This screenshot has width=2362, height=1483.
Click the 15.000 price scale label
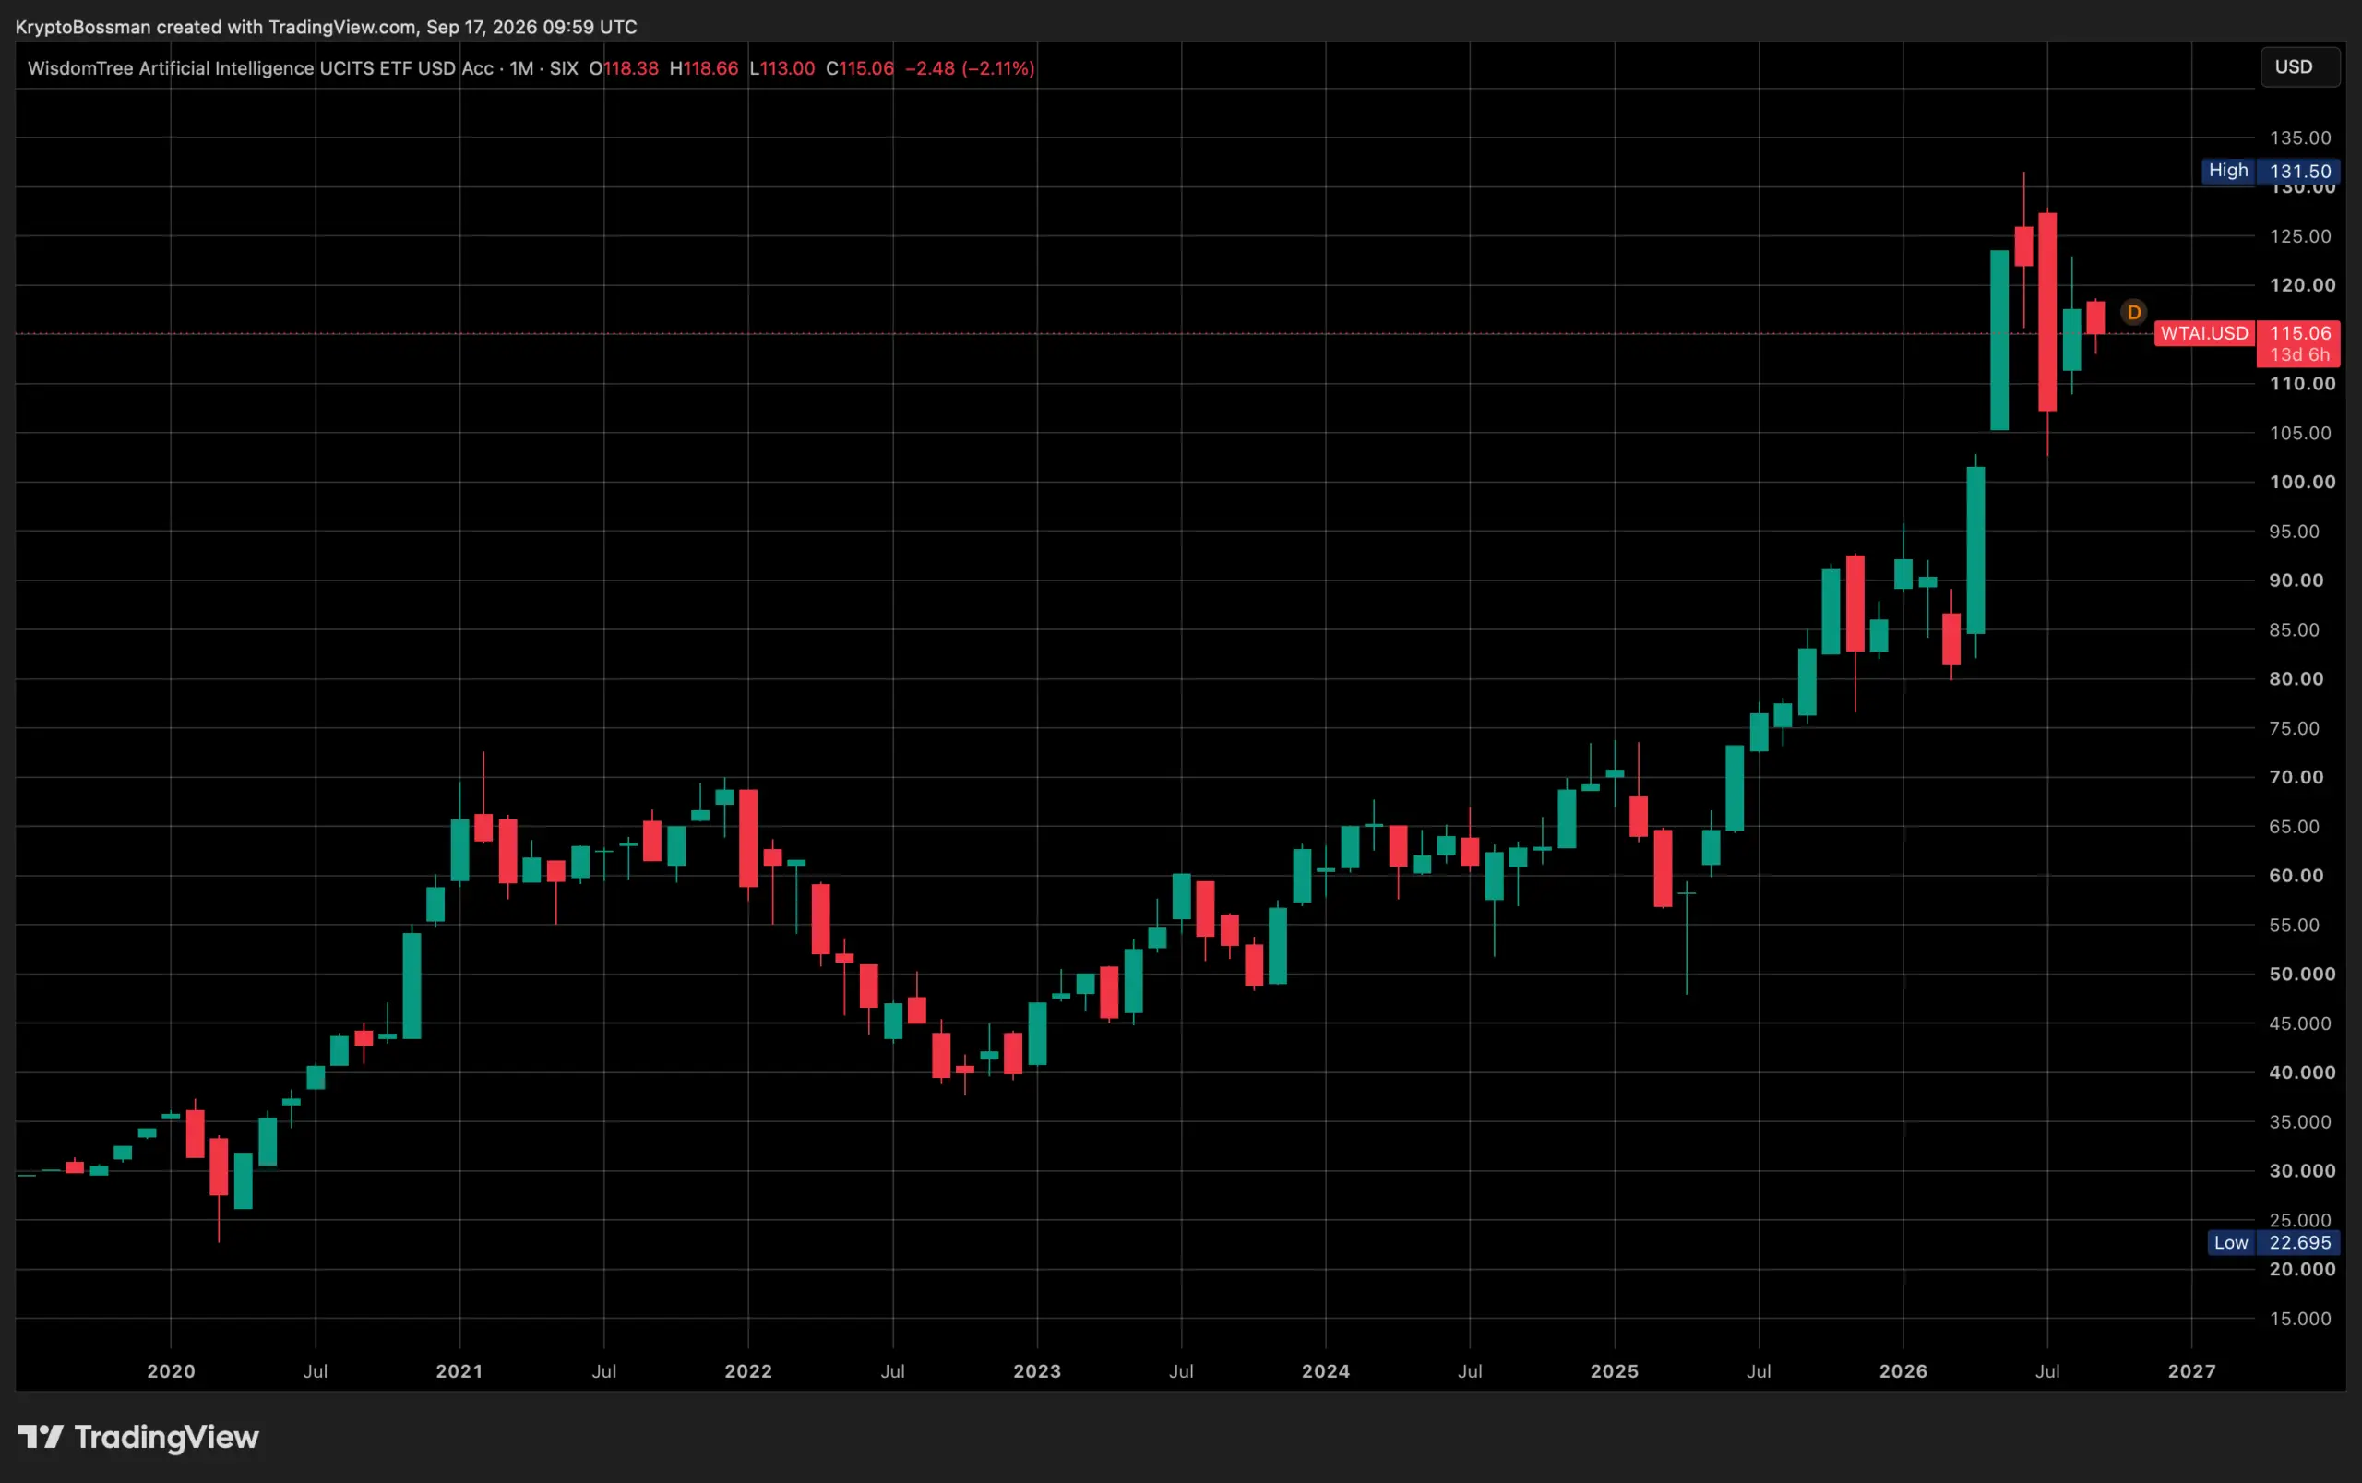point(2299,1318)
